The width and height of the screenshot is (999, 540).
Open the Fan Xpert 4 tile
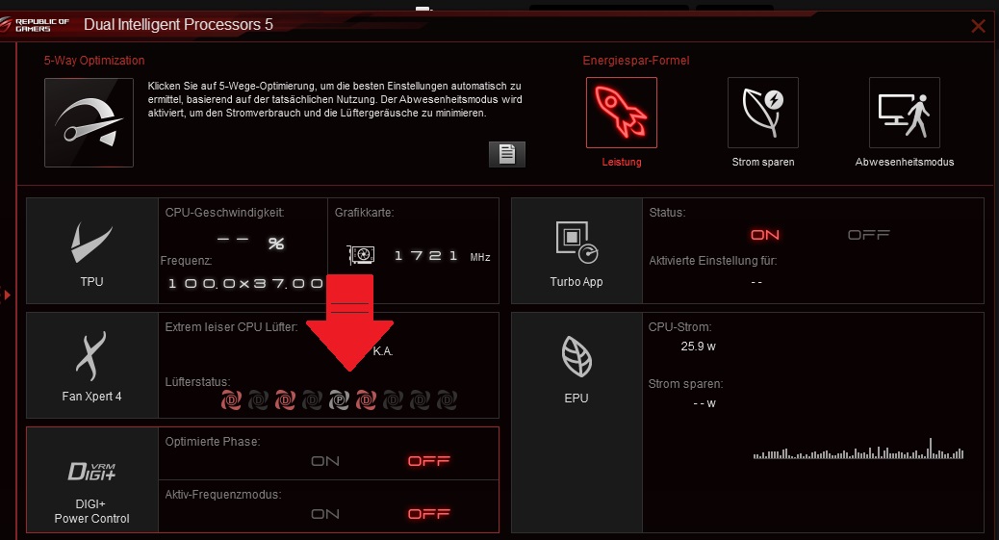click(91, 365)
